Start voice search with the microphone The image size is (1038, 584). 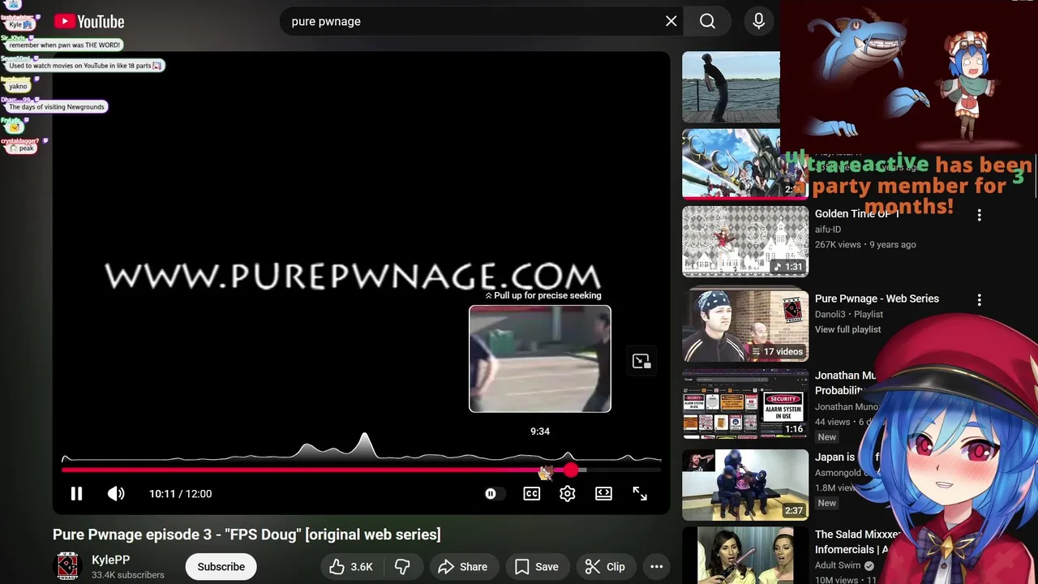click(x=758, y=22)
